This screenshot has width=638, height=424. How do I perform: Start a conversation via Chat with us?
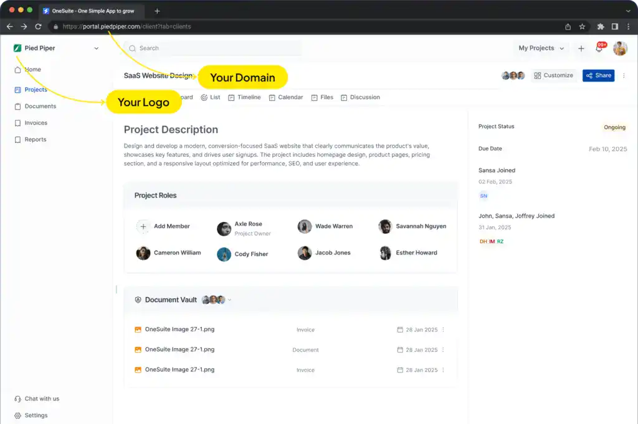point(36,399)
